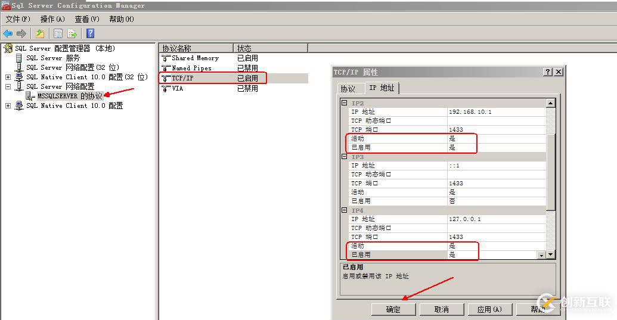Click the IP4 TCP 动态端口 field
The height and width of the screenshot is (320, 617).
click(497, 228)
